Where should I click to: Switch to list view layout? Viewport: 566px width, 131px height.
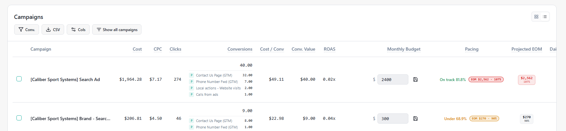tap(545, 17)
